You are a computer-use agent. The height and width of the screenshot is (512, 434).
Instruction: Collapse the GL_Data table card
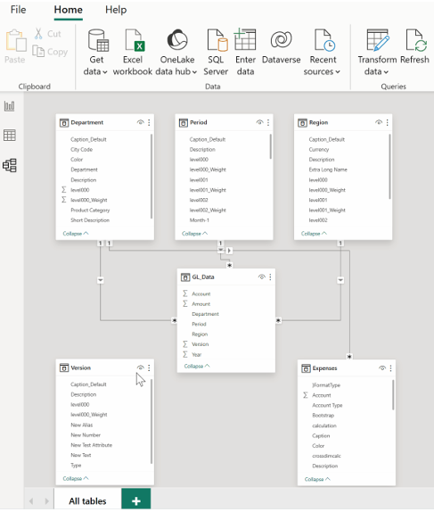(x=197, y=366)
